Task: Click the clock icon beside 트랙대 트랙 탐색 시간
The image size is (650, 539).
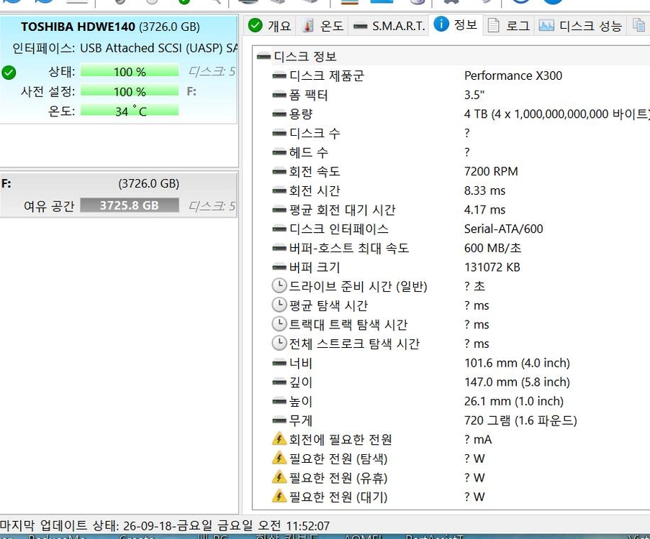Action: [279, 323]
